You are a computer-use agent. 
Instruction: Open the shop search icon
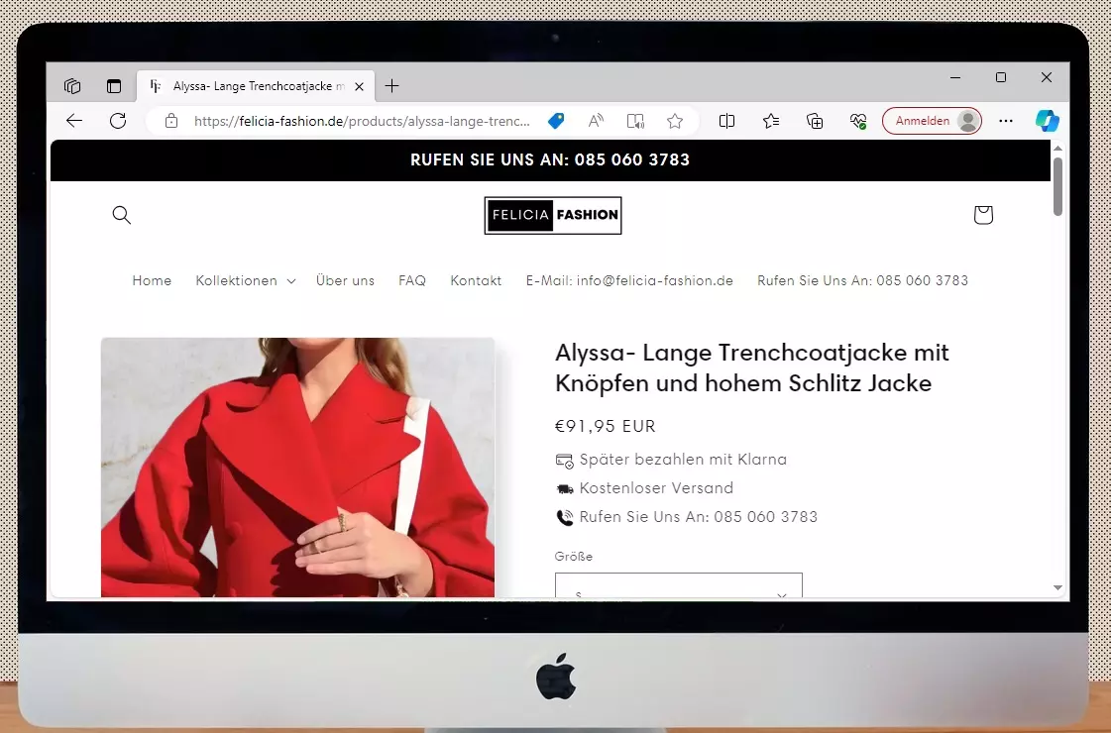122,215
